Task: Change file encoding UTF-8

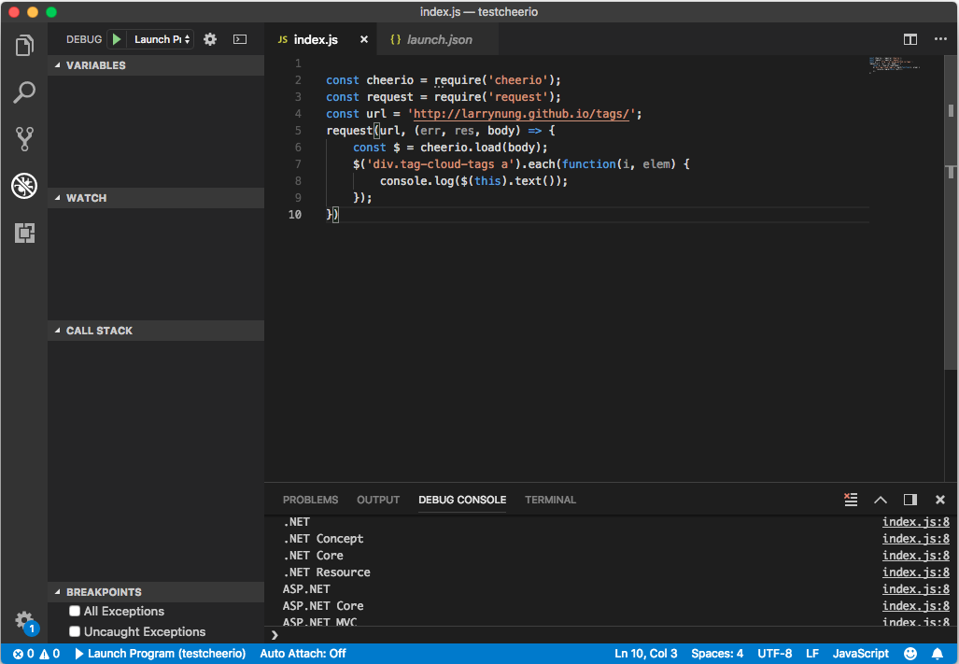Action: [774, 654]
